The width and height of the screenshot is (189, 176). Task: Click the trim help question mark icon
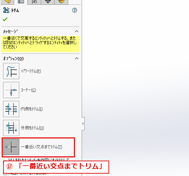pos(75,10)
